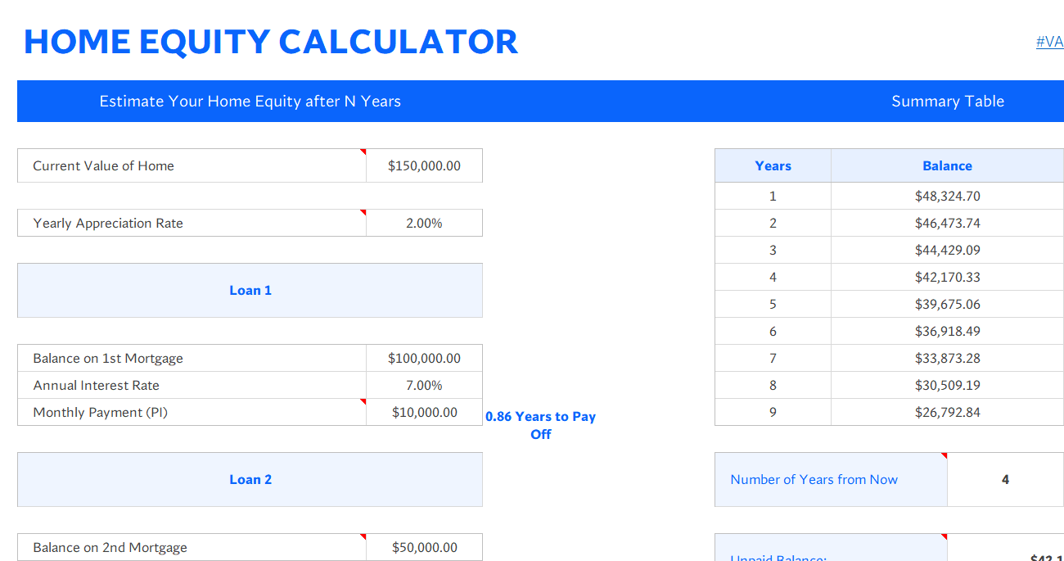Select year 6 cell in Summary Table
Screen dimensions: 1064x561
[x=773, y=331]
